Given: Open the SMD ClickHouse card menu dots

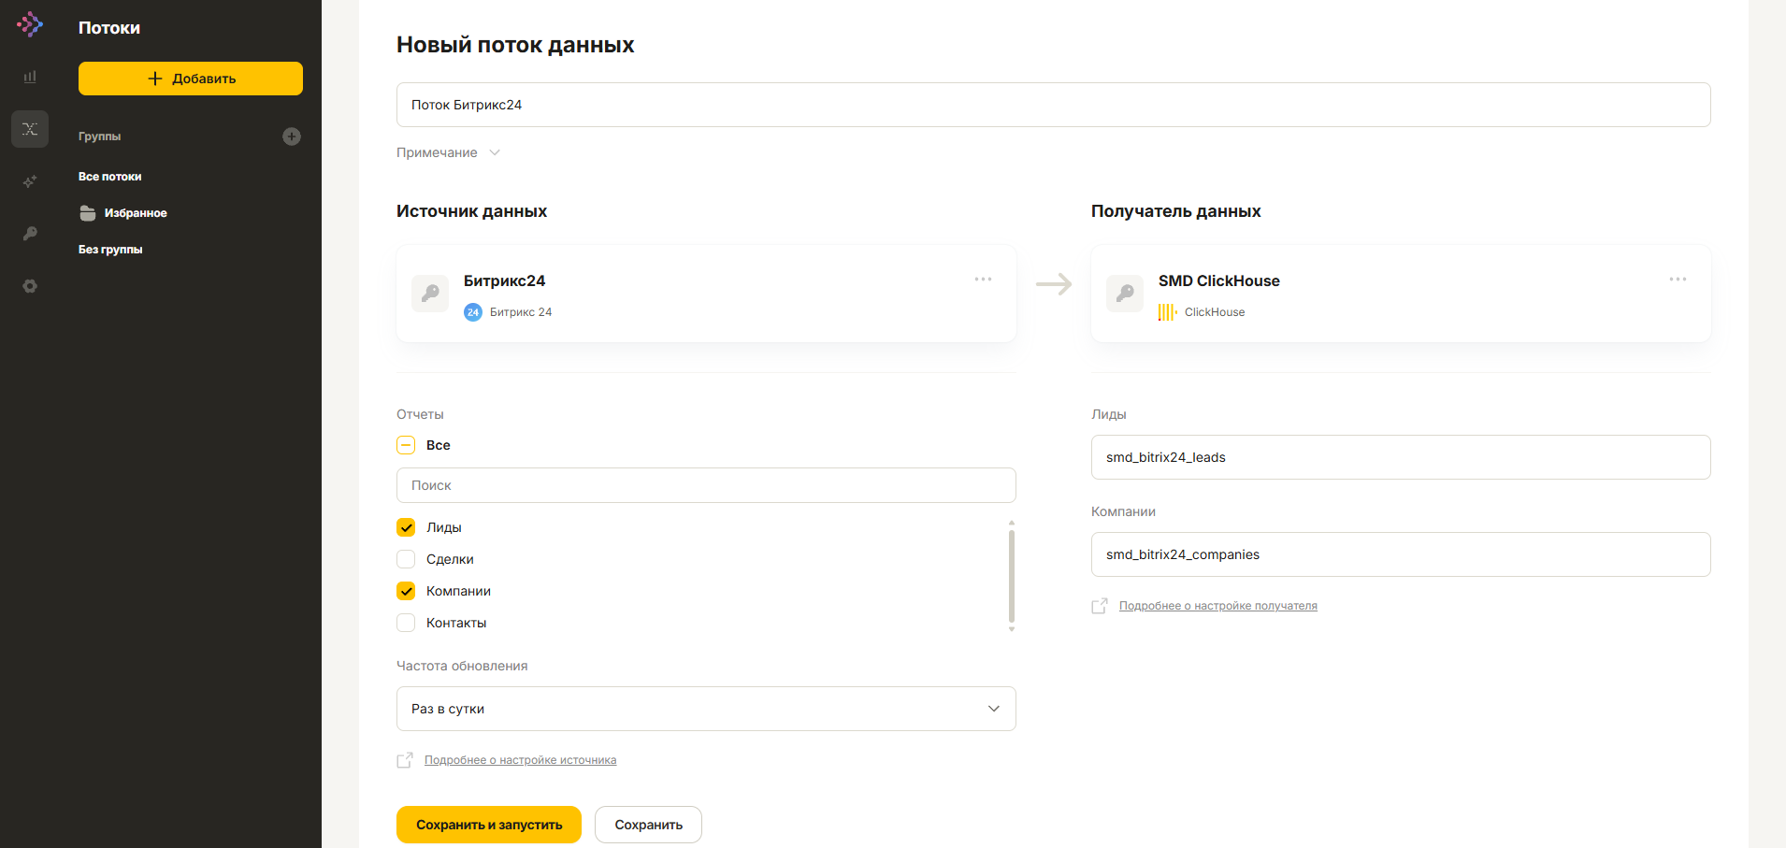Looking at the screenshot, I should point(1678,280).
